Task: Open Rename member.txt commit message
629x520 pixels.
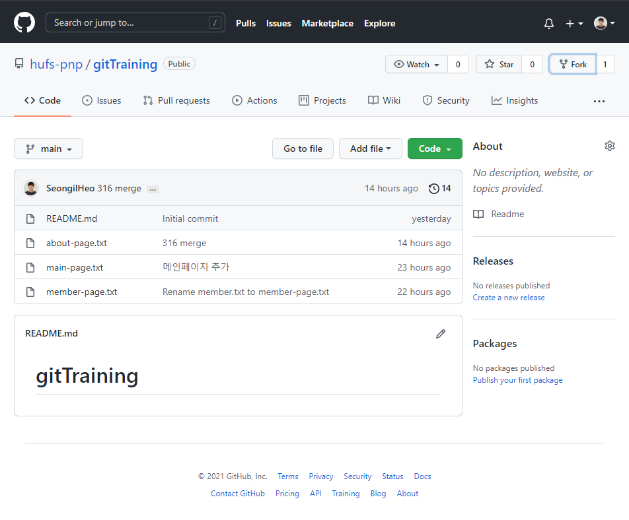Action: pos(246,292)
